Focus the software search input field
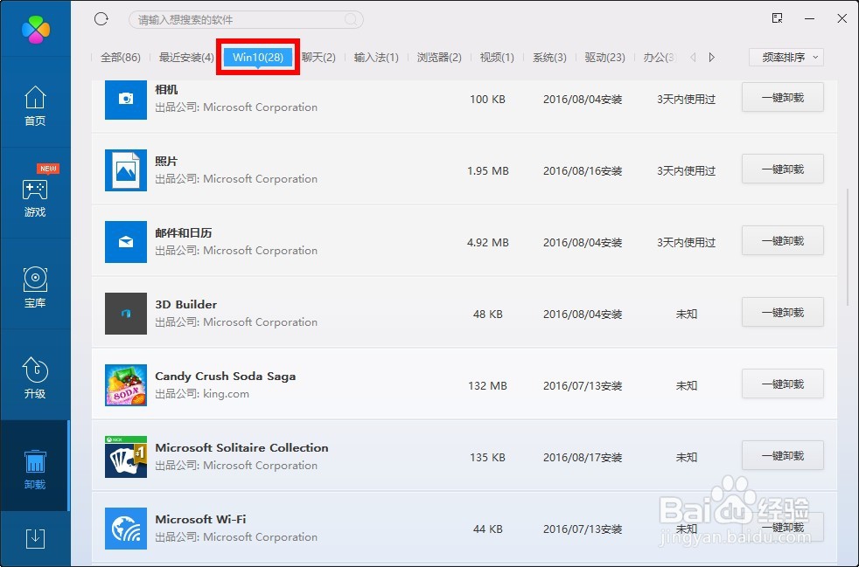The height and width of the screenshot is (567, 859). coord(246,20)
